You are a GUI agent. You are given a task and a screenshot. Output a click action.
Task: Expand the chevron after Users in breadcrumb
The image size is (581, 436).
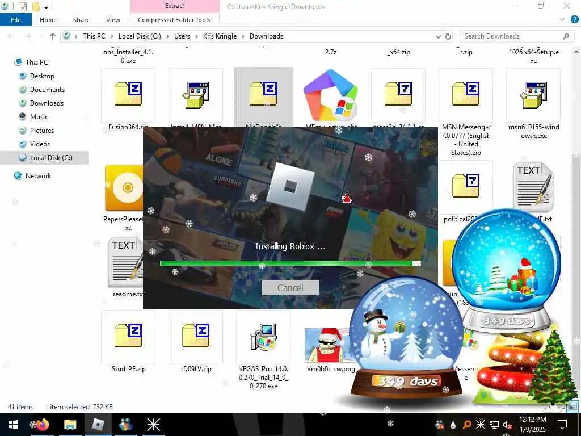pos(196,36)
